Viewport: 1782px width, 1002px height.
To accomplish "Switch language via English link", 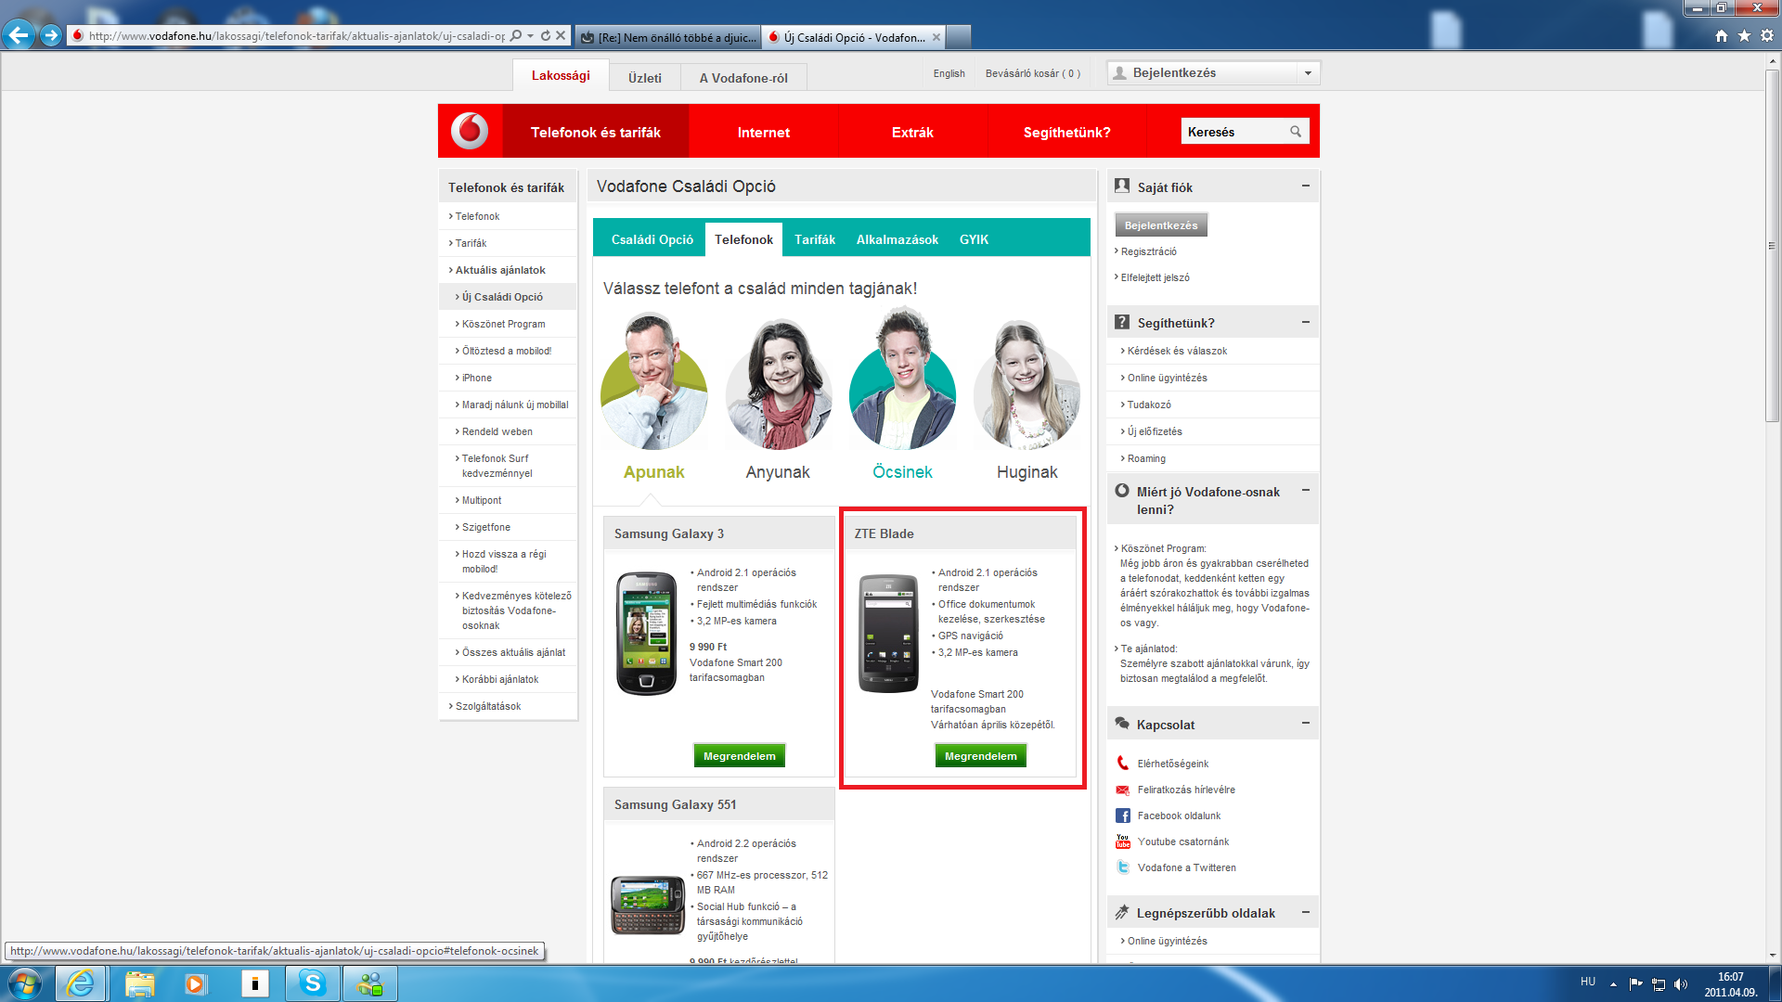I will 949,73.
